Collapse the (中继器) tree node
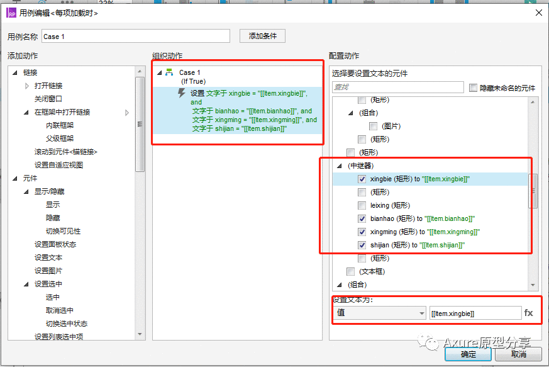The image size is (549, 367). [x=340, y=166]
